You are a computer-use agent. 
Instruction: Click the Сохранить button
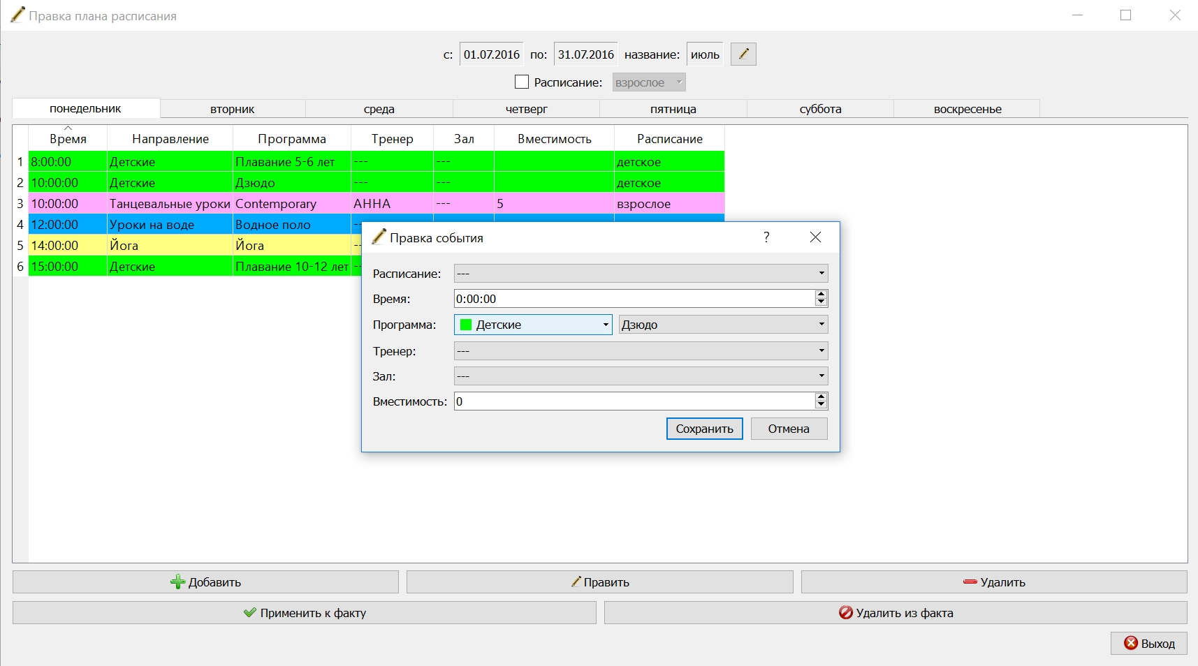(704, 429)
